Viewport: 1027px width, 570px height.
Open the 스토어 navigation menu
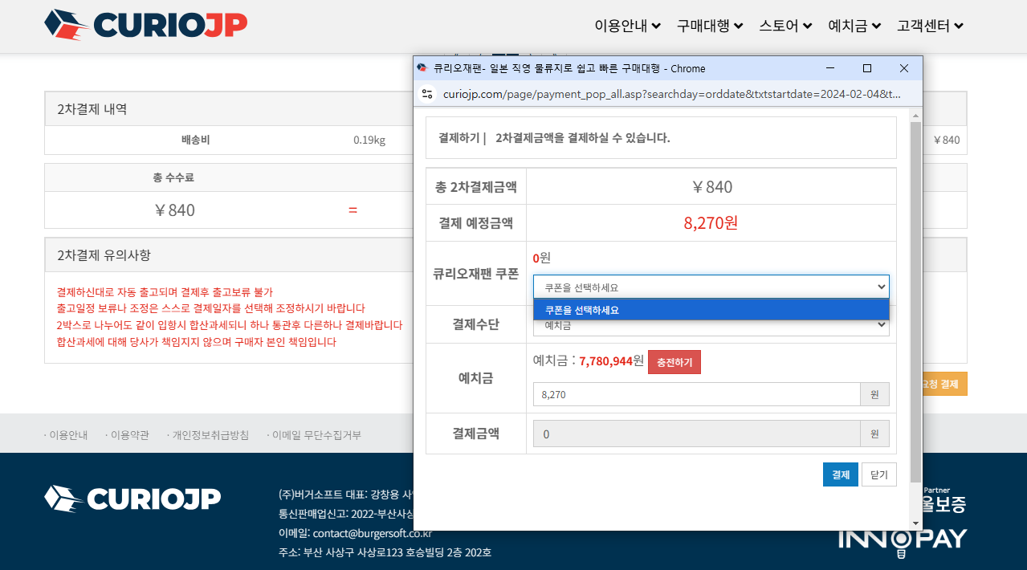click(785, 26)
